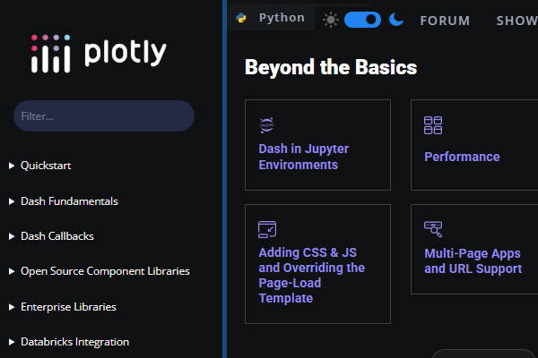Screen dimensions: 538x358
Task: Open the FORUM menu link
Action: tap(445, 21)
